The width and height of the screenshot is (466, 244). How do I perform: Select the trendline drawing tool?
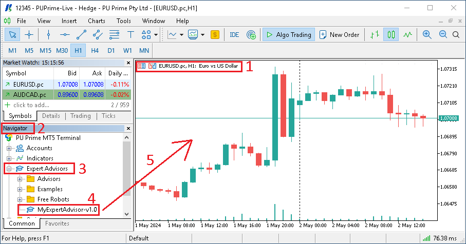point(81,35)
